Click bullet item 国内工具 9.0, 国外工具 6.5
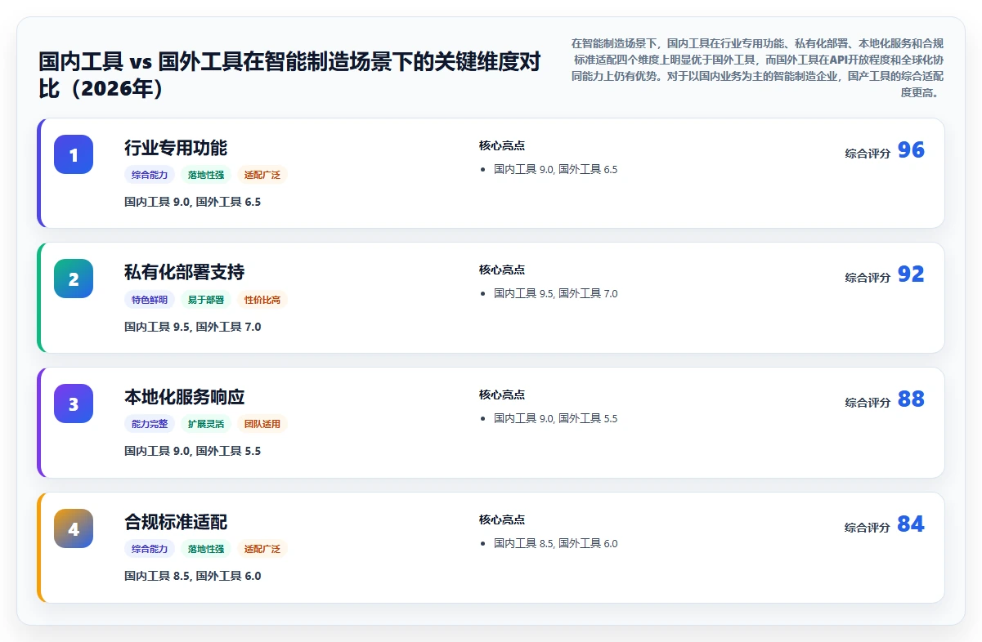 pyautogui.click(x=556, y=169)
